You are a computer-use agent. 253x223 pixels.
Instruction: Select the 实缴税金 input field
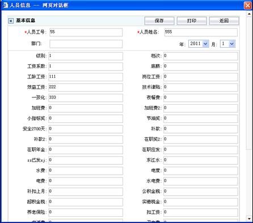pyautogui.click(x=201, y=202)
